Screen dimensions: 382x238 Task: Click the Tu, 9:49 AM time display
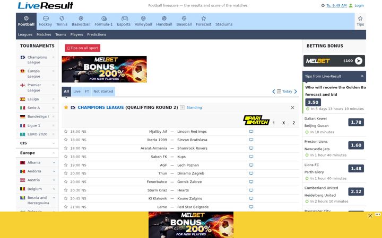tap(336, 5)
